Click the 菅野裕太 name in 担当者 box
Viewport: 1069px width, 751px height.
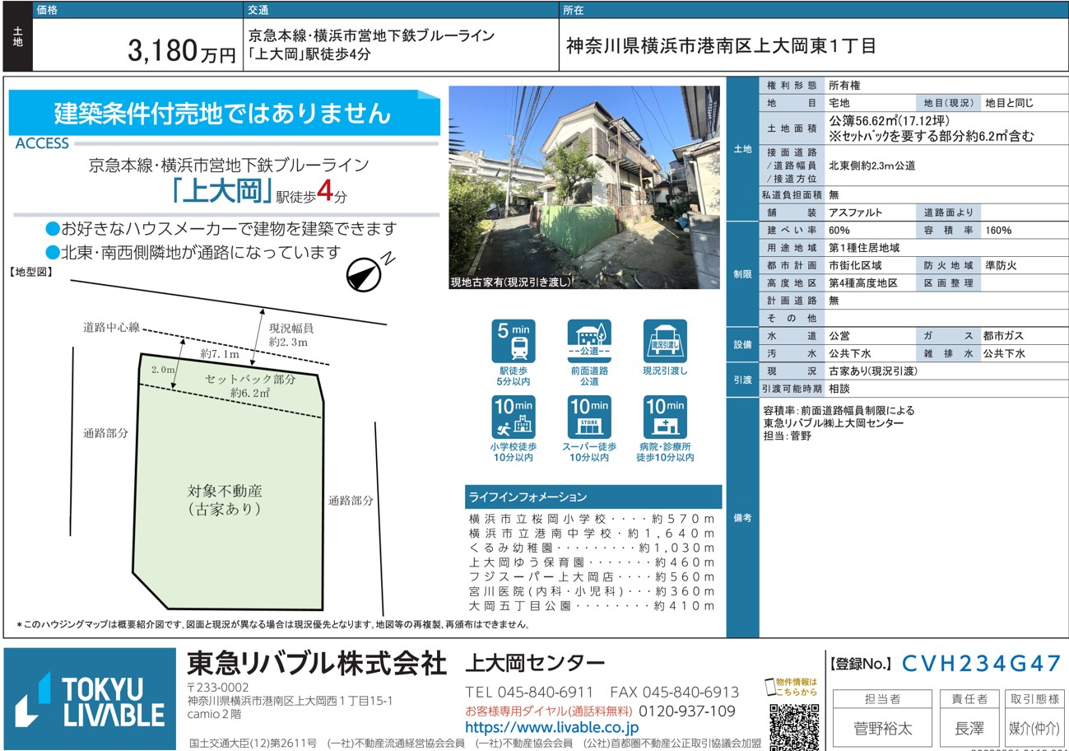coord(882,730)
